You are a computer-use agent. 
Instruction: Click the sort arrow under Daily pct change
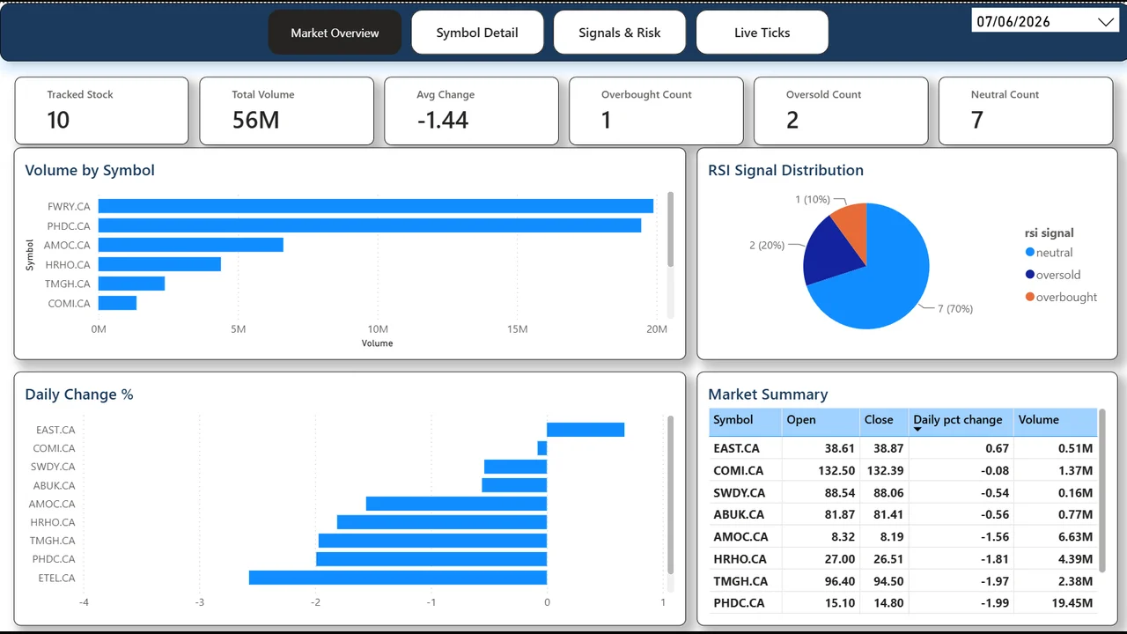click(917, 430)
